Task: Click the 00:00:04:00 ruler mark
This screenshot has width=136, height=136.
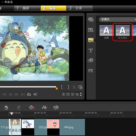Action: click(40, 113)
